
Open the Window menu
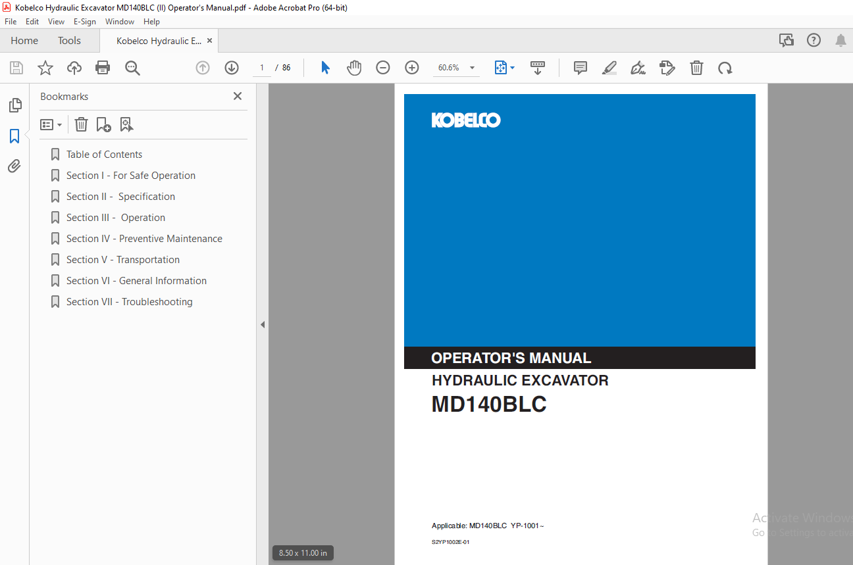pos(120,22)
